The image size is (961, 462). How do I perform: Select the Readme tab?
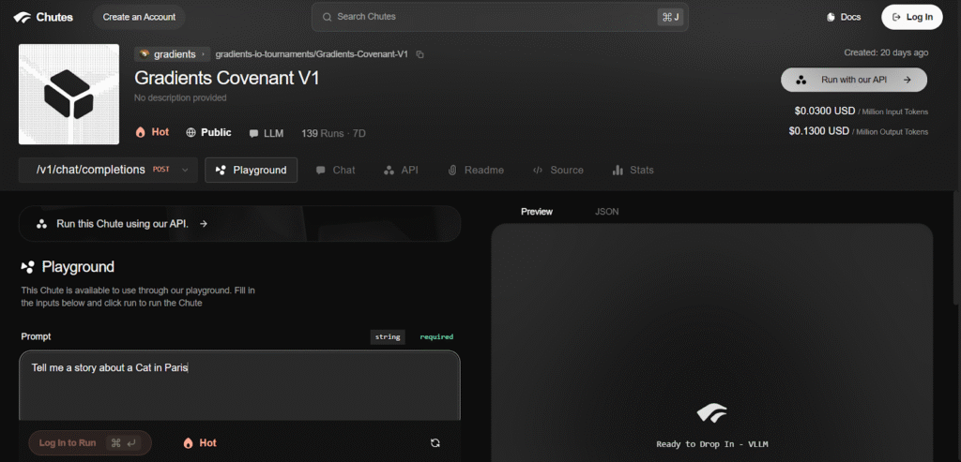[x=476, y=170]
